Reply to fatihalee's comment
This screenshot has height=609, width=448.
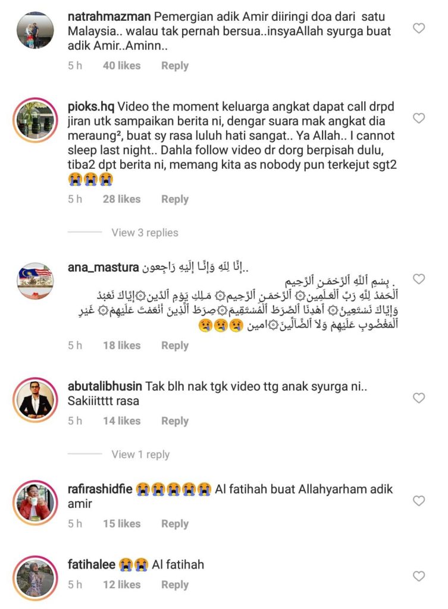[x=175, y=585]
